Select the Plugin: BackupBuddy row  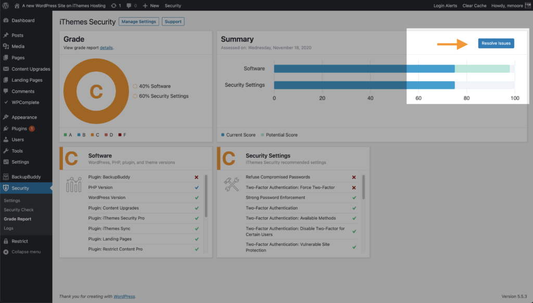(144, 177)
